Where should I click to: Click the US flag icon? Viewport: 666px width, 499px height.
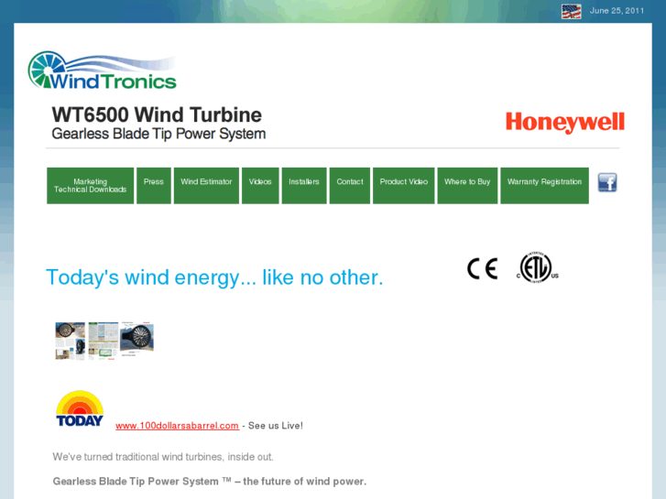coord(572,11)
